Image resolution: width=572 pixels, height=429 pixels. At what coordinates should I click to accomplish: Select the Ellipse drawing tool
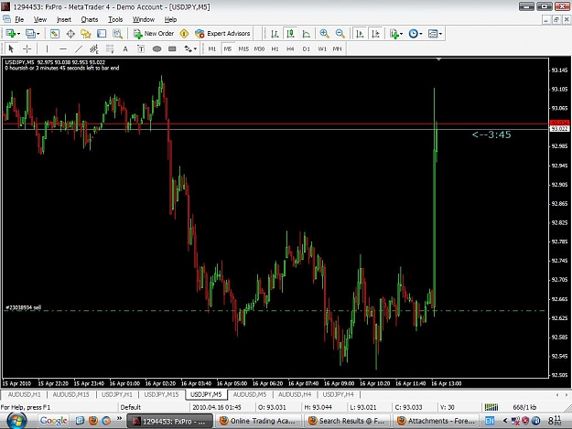pyautogui.click(x=156, y=48)
